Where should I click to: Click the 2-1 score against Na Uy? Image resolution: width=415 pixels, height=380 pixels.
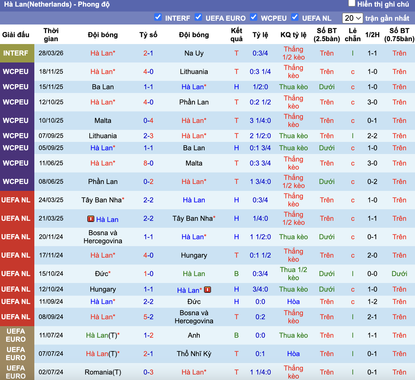(x=148, y=53)
